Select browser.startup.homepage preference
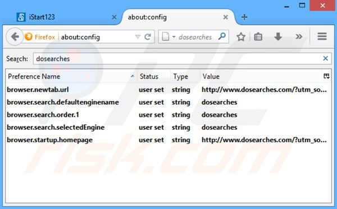The width and height of the screenshot is (337, 209). (x=168, y=140)
